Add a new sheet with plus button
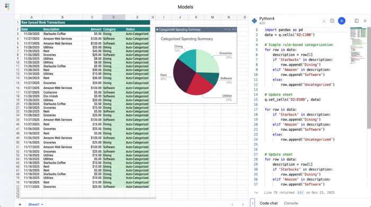Image resolution: width=371 pixels, height=207 pixels. coord(20,204)
